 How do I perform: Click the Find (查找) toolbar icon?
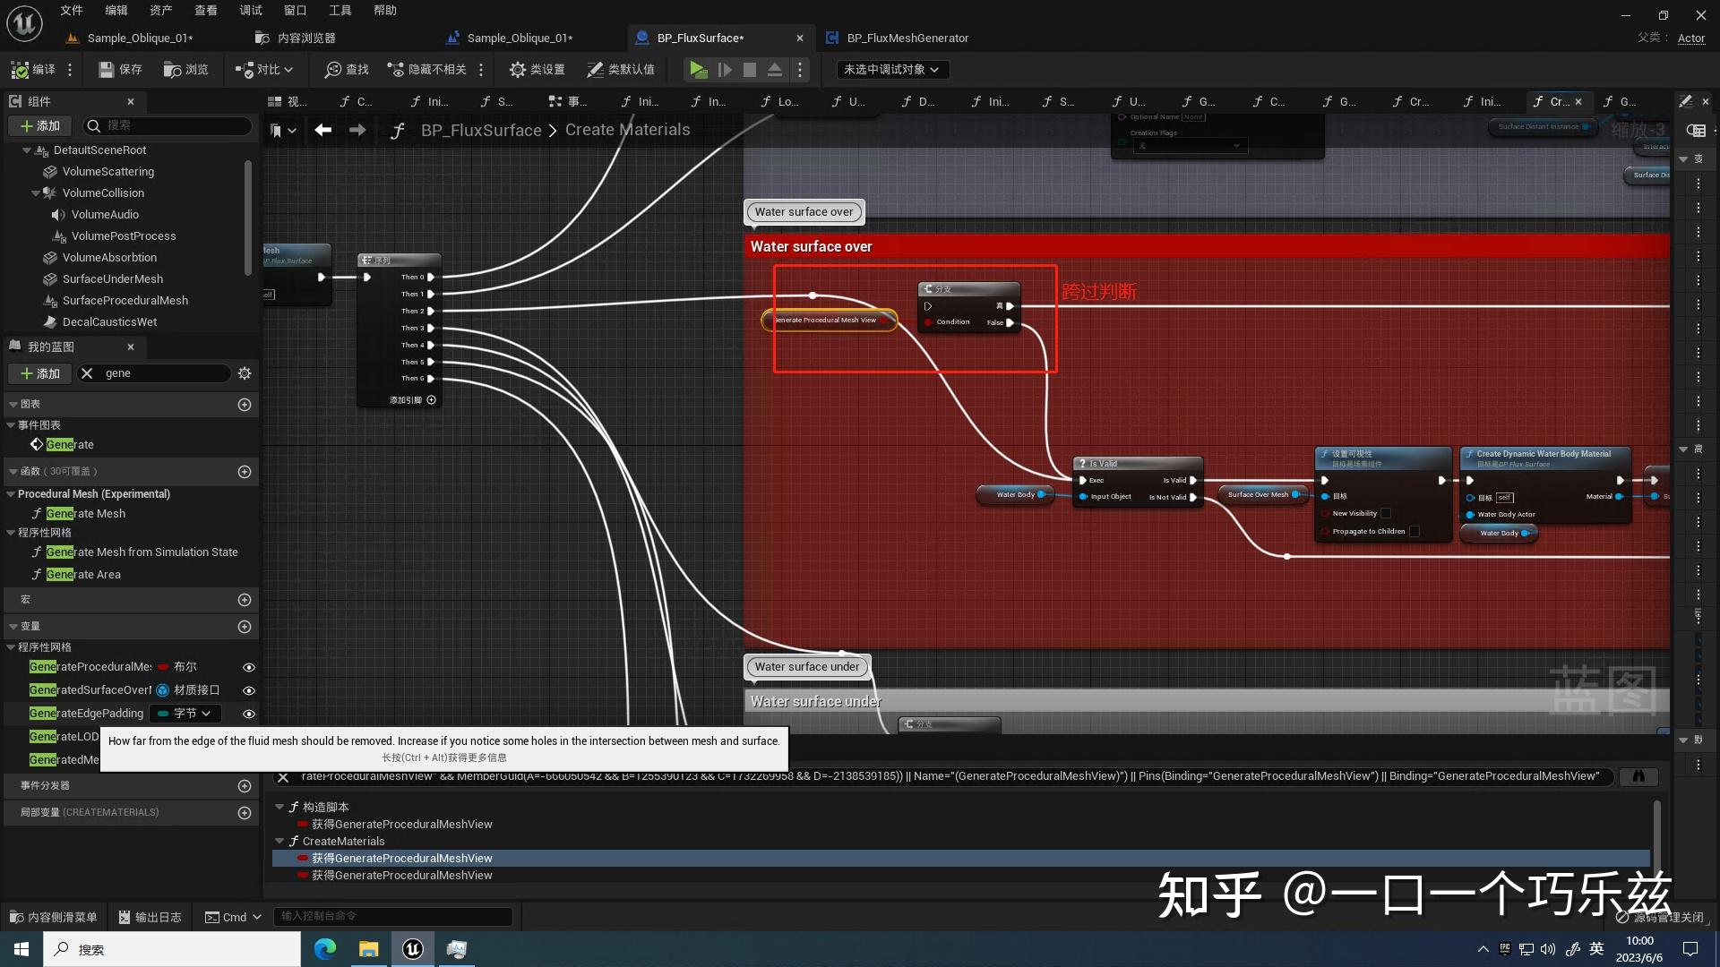point(347,69)
